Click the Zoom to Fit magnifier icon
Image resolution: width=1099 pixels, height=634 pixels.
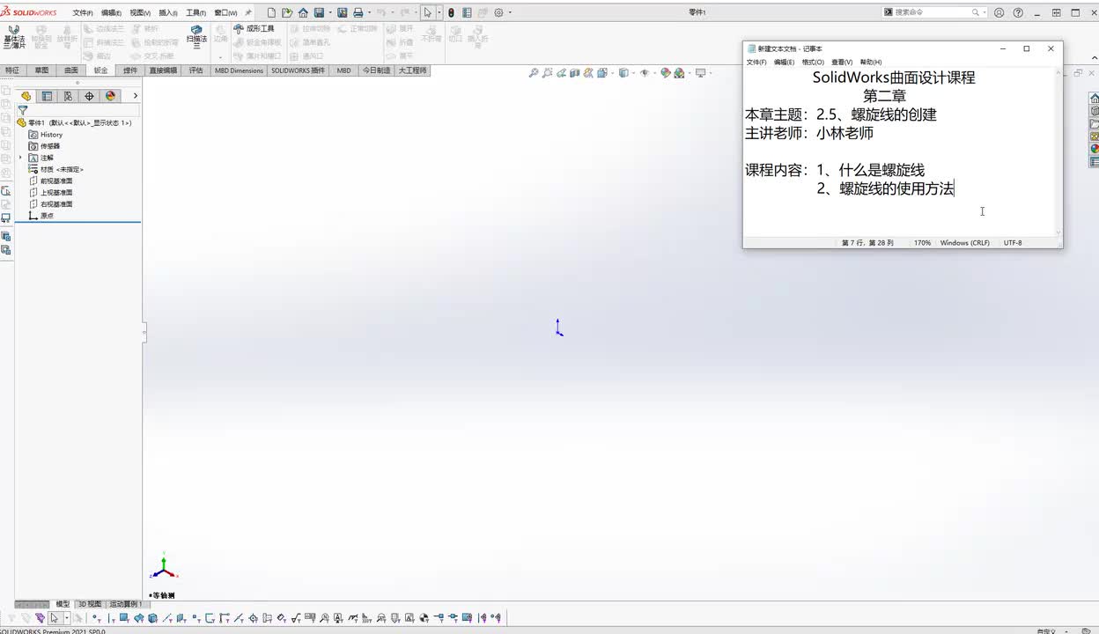(534, 73)
